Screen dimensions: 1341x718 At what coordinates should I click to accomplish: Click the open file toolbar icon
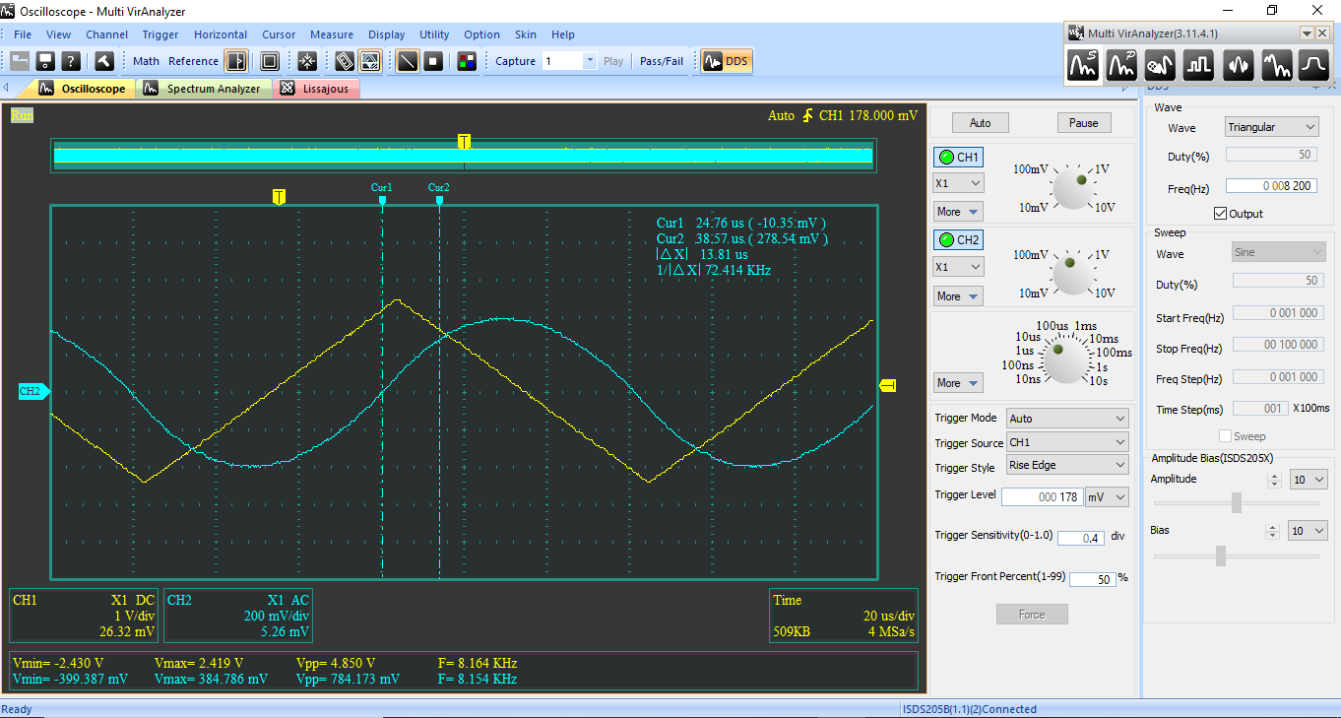20,61
